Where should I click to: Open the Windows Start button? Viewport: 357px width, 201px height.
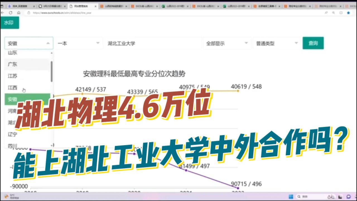tap(291, 197)
